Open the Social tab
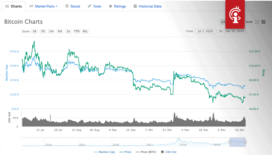Image resolution: width=272 pixels, height=155 pixels. click(x=73, y=6)
